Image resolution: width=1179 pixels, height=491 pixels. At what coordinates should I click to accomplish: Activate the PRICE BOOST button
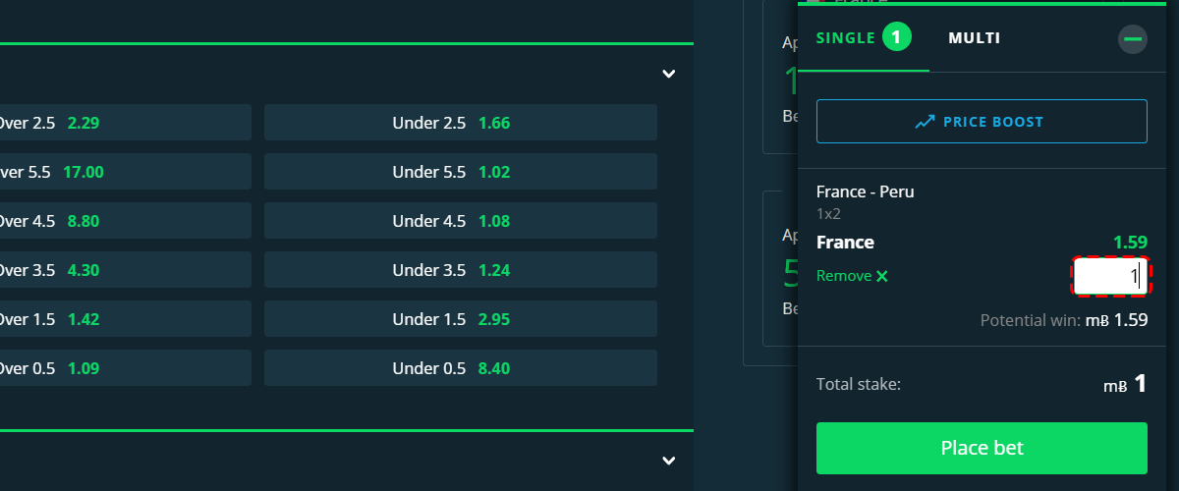point(982,122)
